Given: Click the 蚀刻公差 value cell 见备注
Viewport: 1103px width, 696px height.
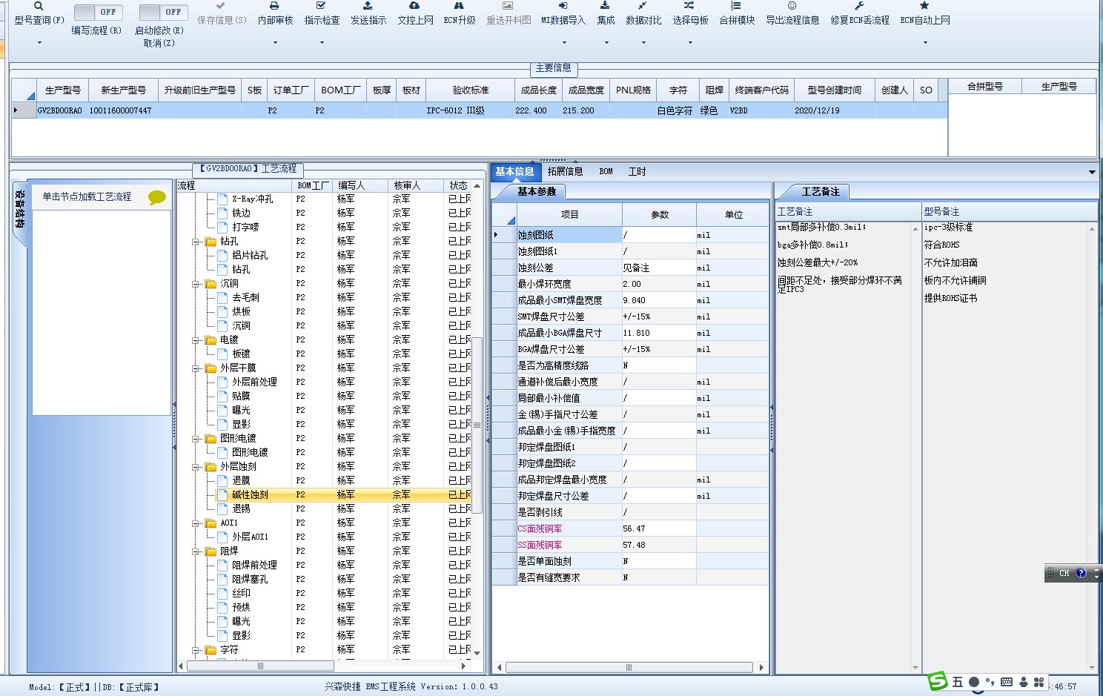Looking at the screenshot, I should 658,268.
